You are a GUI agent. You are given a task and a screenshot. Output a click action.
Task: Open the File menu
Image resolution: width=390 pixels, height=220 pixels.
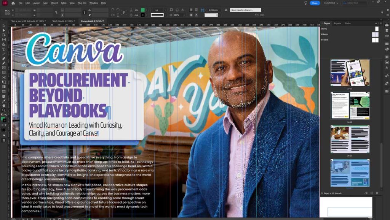[x=21, y=3]
